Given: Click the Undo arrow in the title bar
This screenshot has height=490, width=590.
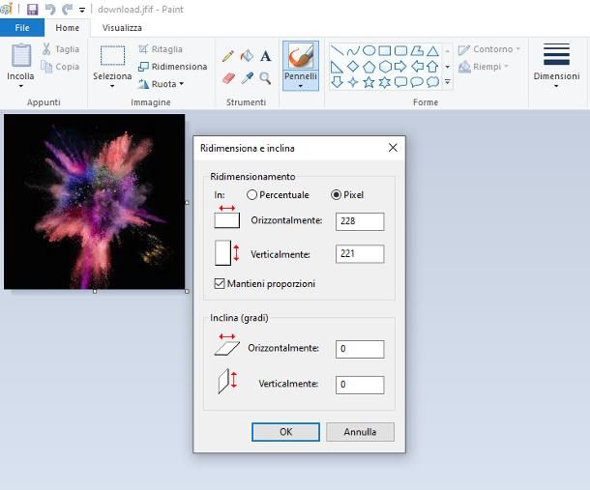Looking at the screenshot, I should click(50, 9).
